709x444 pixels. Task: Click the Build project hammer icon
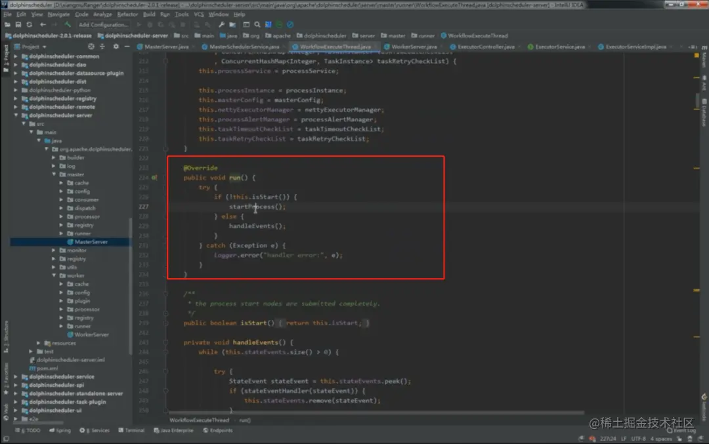click(68, 25)
